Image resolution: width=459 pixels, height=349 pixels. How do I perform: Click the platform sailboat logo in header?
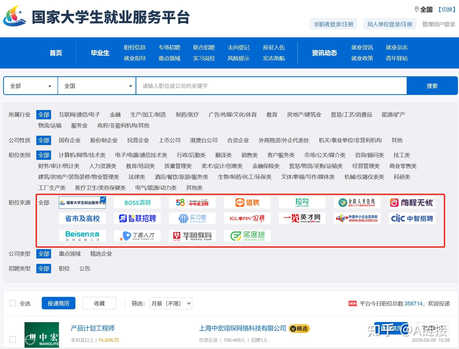click(x=15, y=16)
